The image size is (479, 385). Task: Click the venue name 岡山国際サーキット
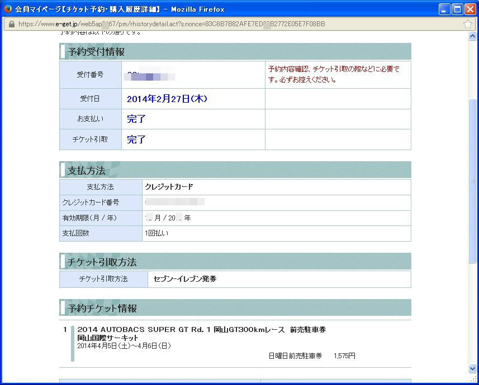[107, 338]
